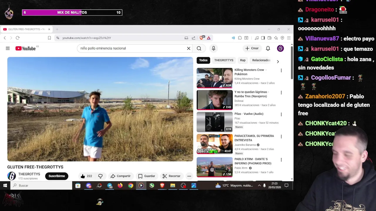Open the THEGROTTYS channel name link

tap(29, 174)
